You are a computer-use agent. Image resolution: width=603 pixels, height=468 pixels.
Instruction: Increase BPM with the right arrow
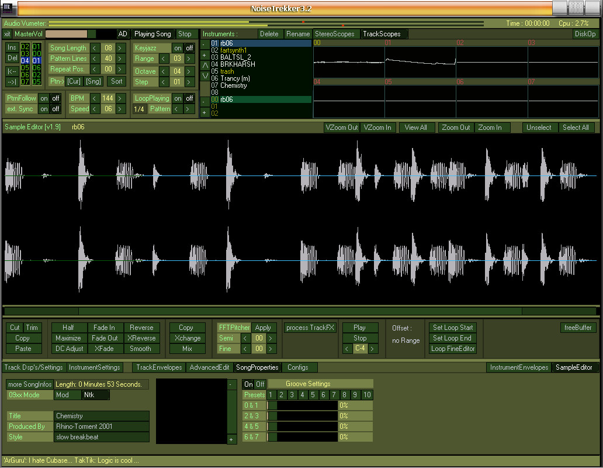(120, 98)
